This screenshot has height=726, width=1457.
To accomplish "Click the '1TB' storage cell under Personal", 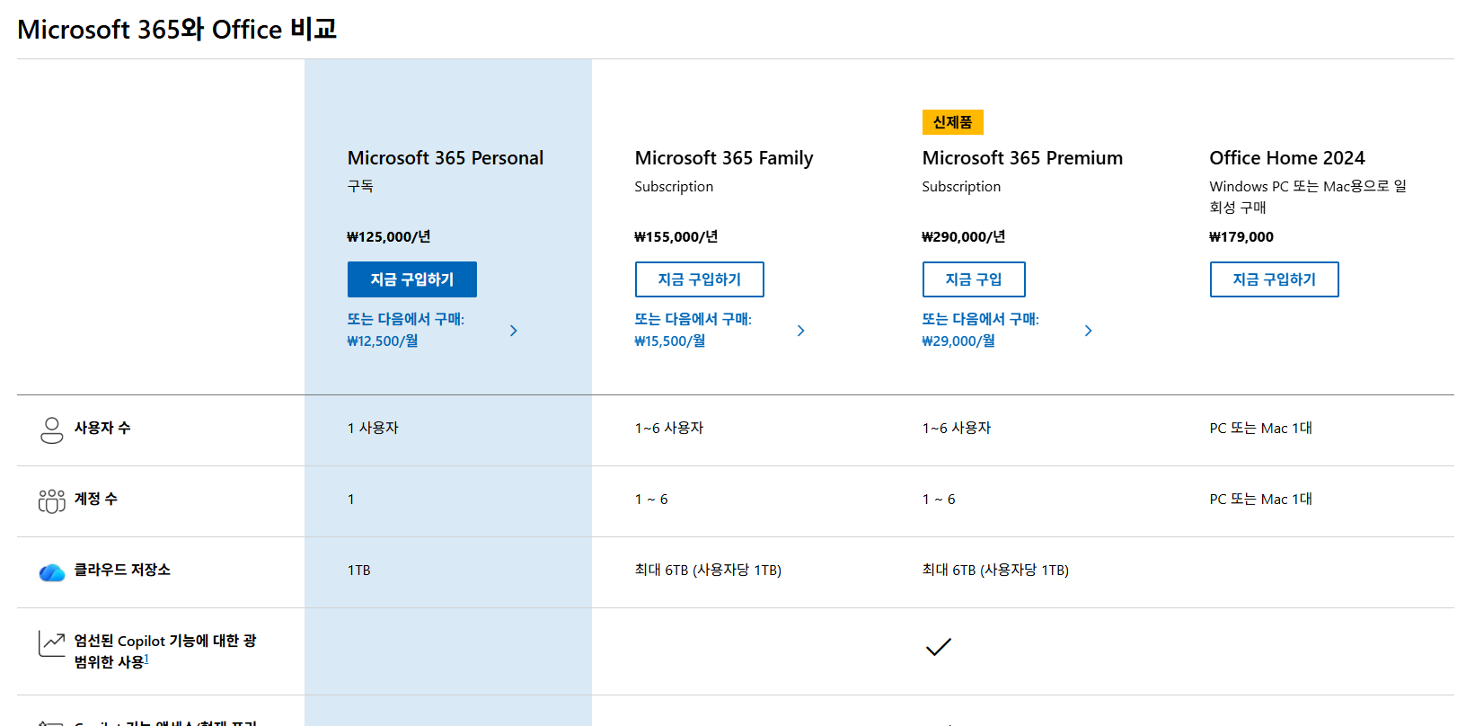I will coord(359,570).
